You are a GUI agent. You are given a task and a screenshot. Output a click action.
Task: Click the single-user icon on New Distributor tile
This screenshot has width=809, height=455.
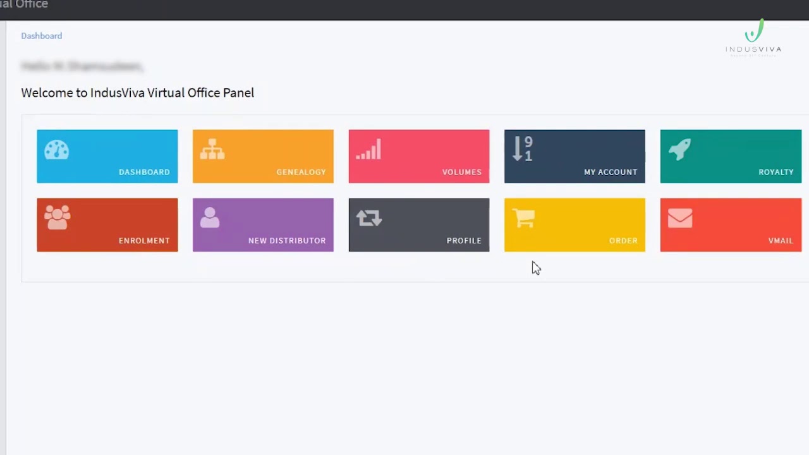click(210, 218)
